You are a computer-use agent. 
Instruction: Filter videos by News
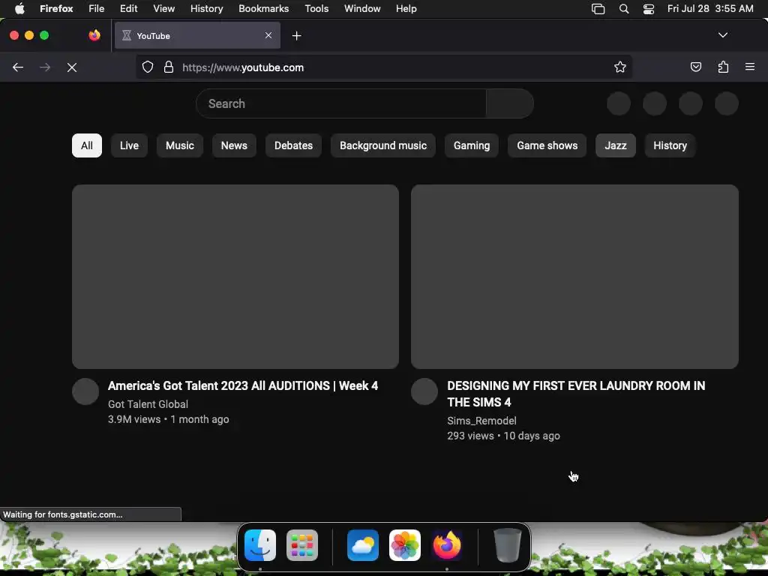click(234, 145)
